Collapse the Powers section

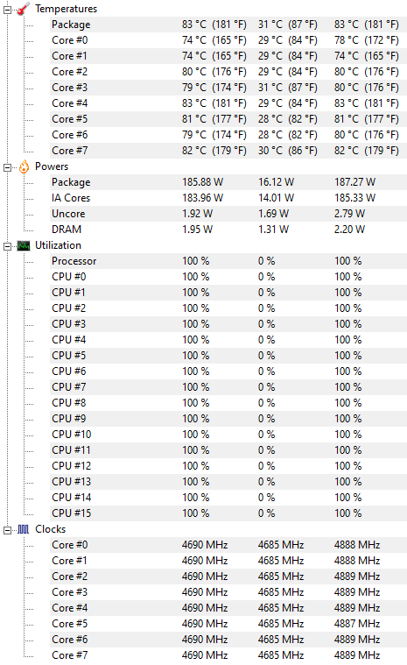(7, 167)
